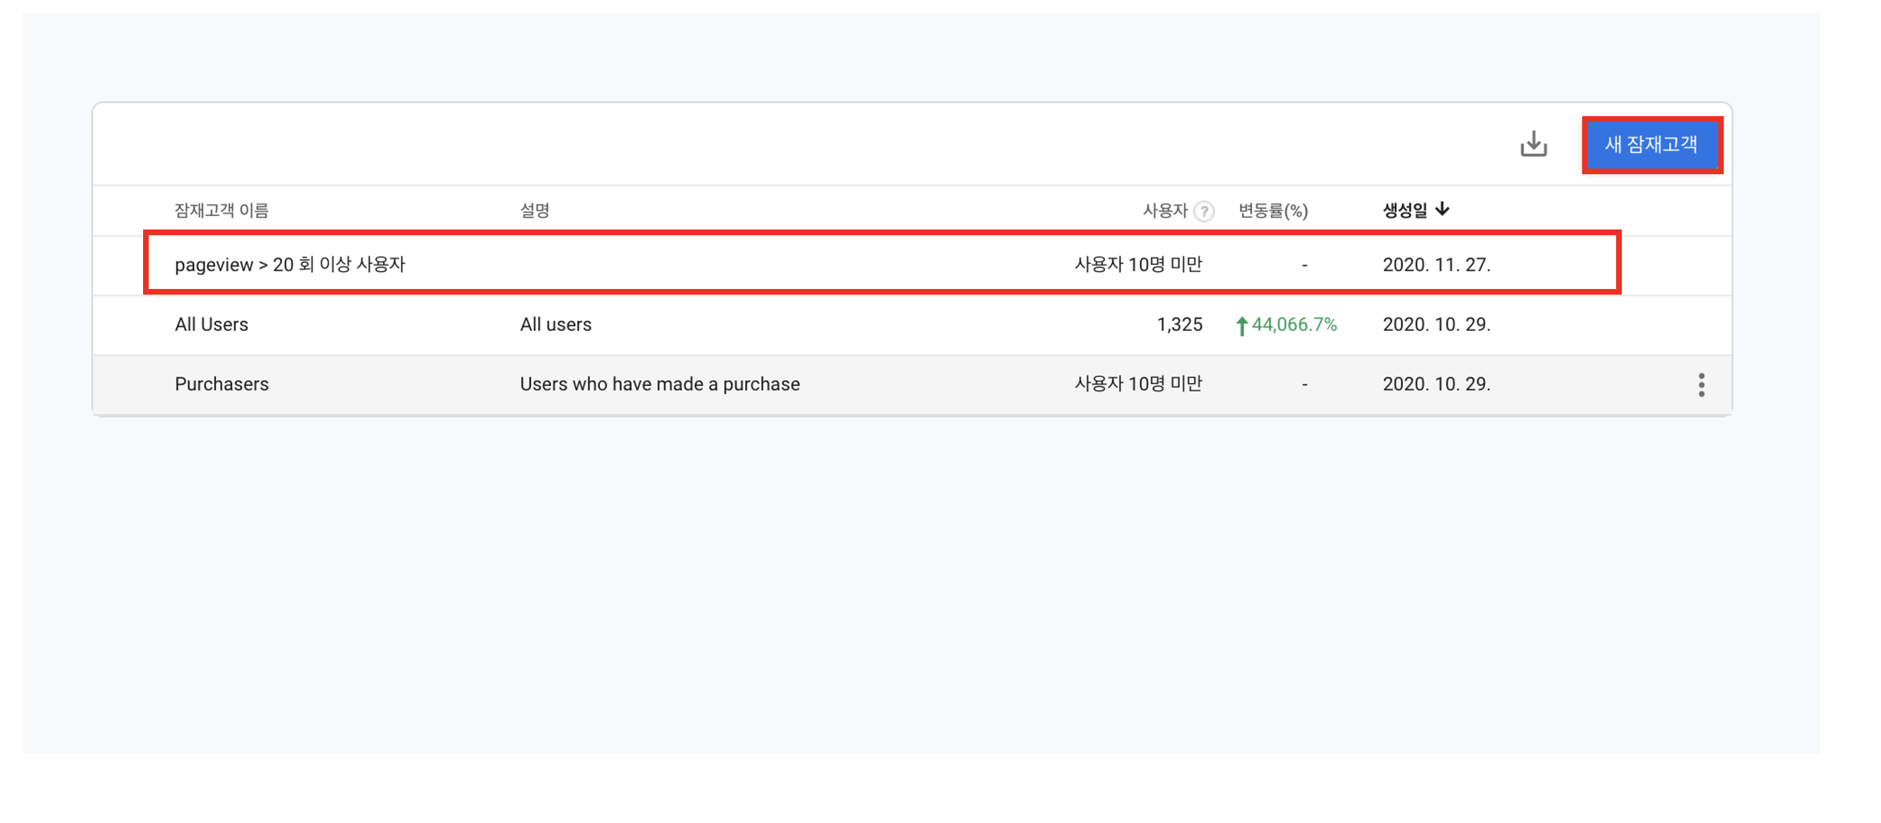
Task: Open the All Users audience
Action: tap(211, 324)
